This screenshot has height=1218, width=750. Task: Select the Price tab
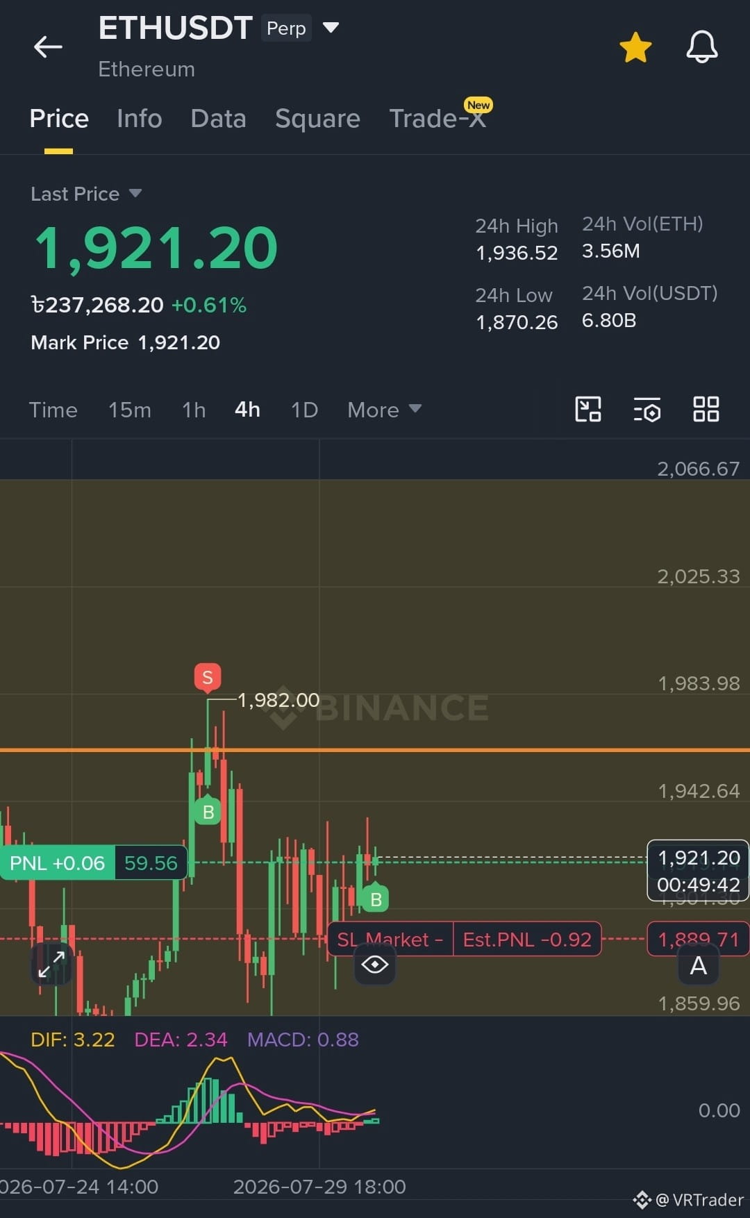click(x=59, y=119)
